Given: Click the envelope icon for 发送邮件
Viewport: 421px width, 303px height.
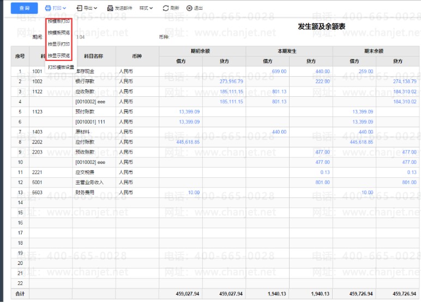Looking at the screenshot, I should point(110,8).
